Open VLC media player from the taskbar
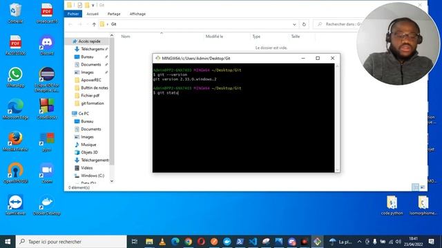442x248 pixels. tap(162, 242)
